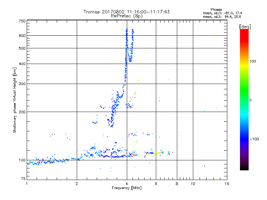Click the x-axis tick label '4'
This screenshot has height=200, width=267.
point(127,184)
